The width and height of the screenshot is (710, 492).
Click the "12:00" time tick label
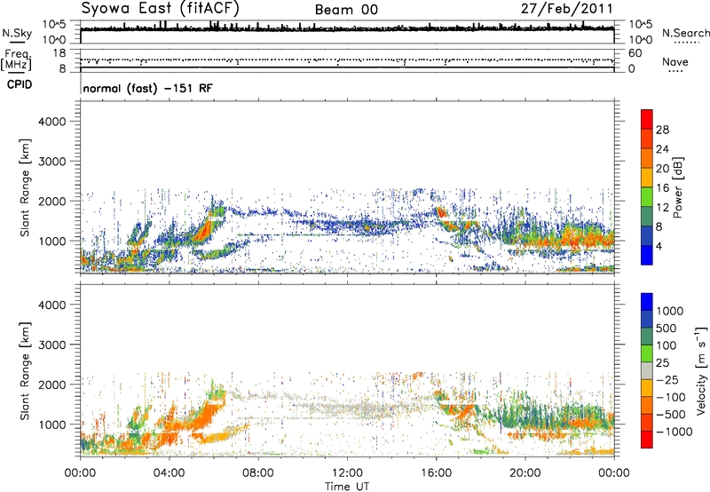point(347,473)
